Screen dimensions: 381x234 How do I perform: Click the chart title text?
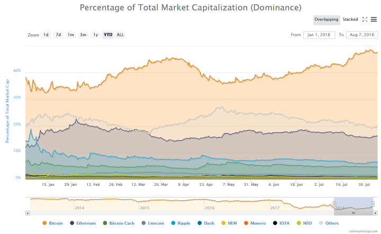[190, 7]
